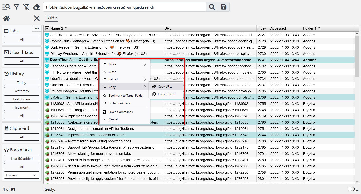Show Today's history
This screenshot has width=361, height=194.
coord(22,83)
